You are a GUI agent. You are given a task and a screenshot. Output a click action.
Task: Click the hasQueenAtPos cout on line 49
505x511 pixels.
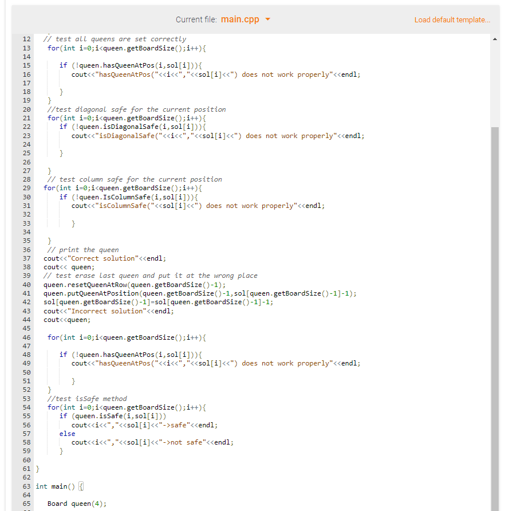[x=216, y=363]
